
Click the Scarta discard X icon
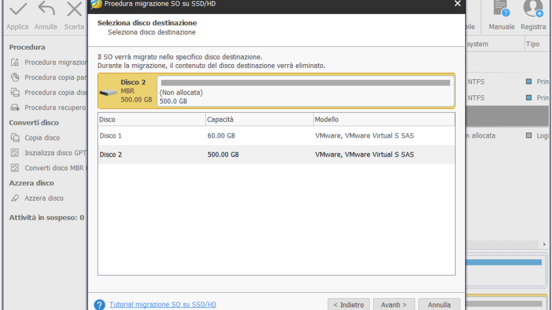[x=74, y=9]
